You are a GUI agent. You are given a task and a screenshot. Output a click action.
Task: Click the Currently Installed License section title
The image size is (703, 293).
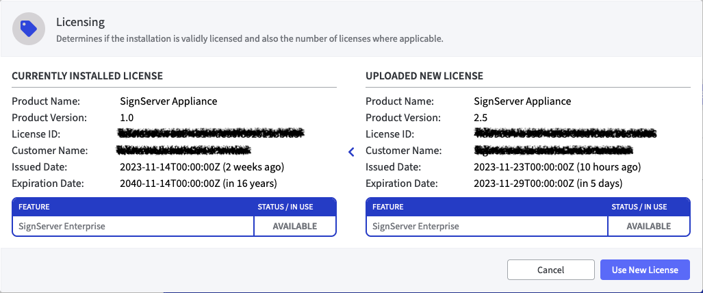[x=87, y=75]
